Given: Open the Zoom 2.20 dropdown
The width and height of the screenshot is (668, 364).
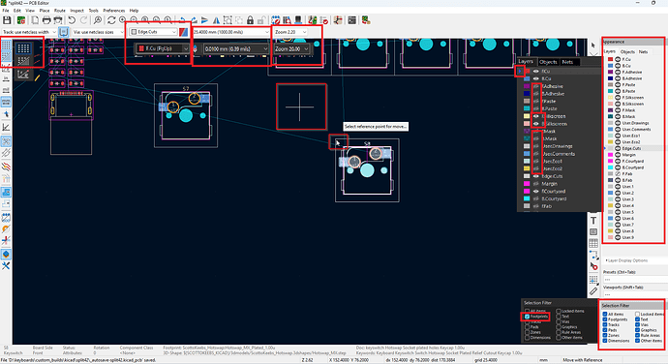Looking at the screenshot, I should pyautogui.click(x=290, y=32).
